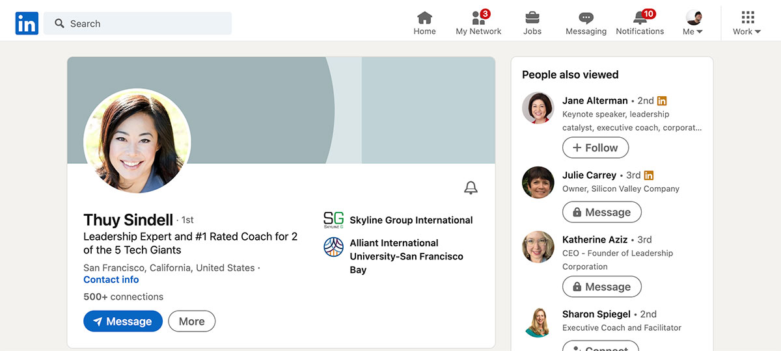The width and height of the screenshot is (781, 351).
Task: Open Skyline Group International
Action: tap(411, 220)
